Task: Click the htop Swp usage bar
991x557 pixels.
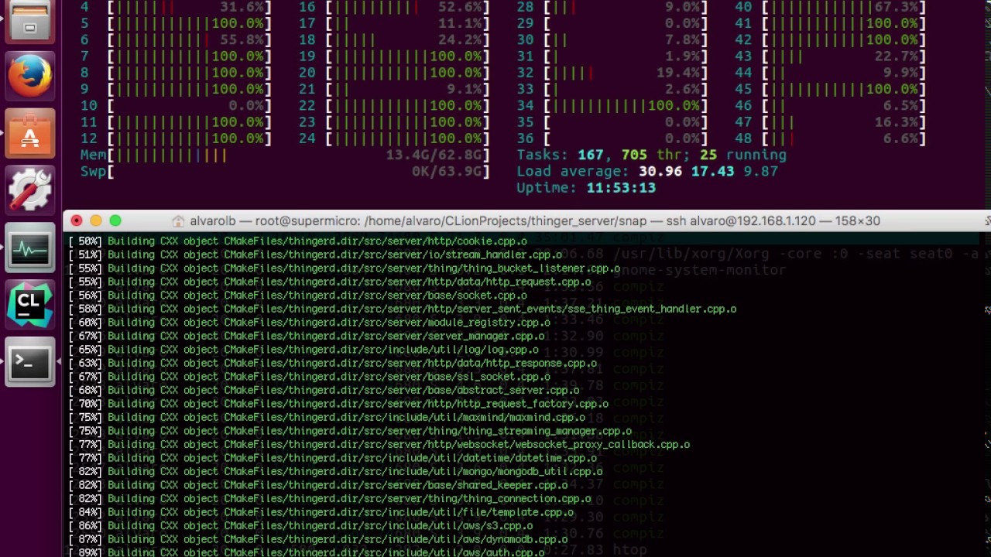Action: tap(285, 172)
